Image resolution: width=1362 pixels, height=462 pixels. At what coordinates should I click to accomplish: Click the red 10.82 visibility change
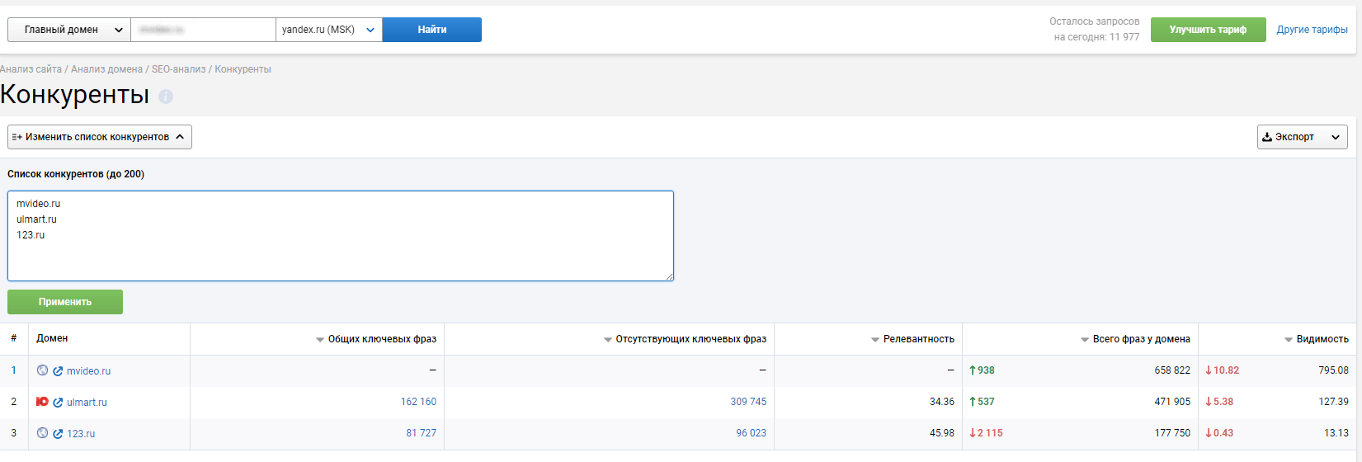click(x=1222, y=370)
